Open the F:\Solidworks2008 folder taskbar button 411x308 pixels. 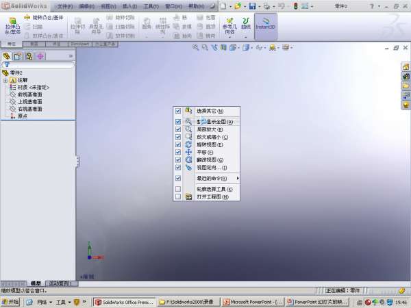point(189,302)
